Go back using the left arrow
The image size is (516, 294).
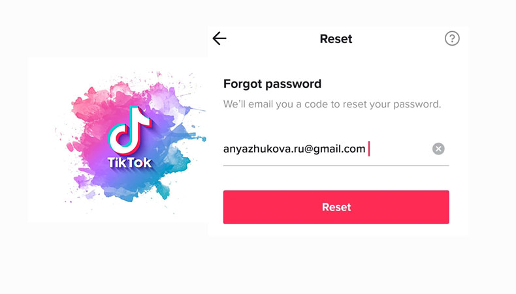click(x=219, y=38)
